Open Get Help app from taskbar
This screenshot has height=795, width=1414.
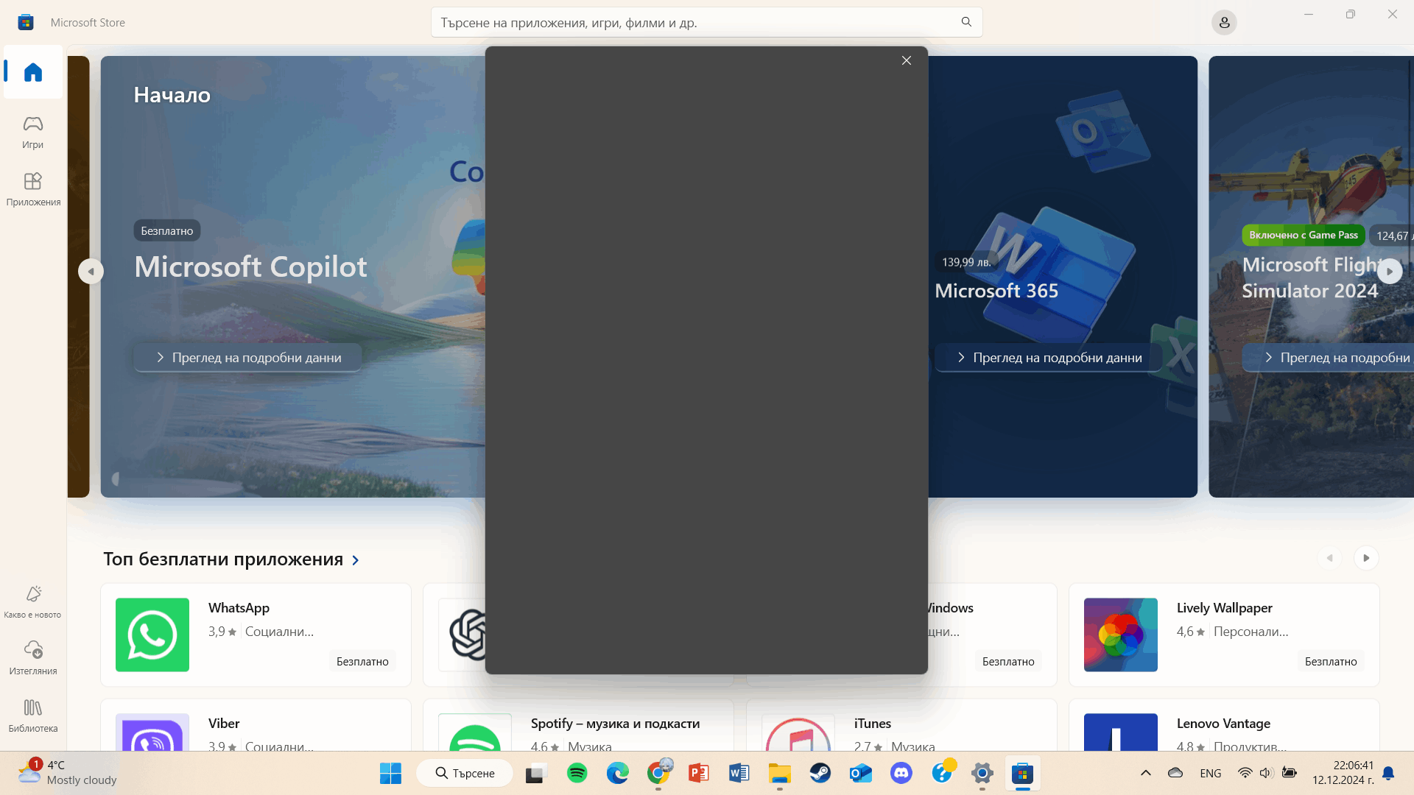(942, 773)
